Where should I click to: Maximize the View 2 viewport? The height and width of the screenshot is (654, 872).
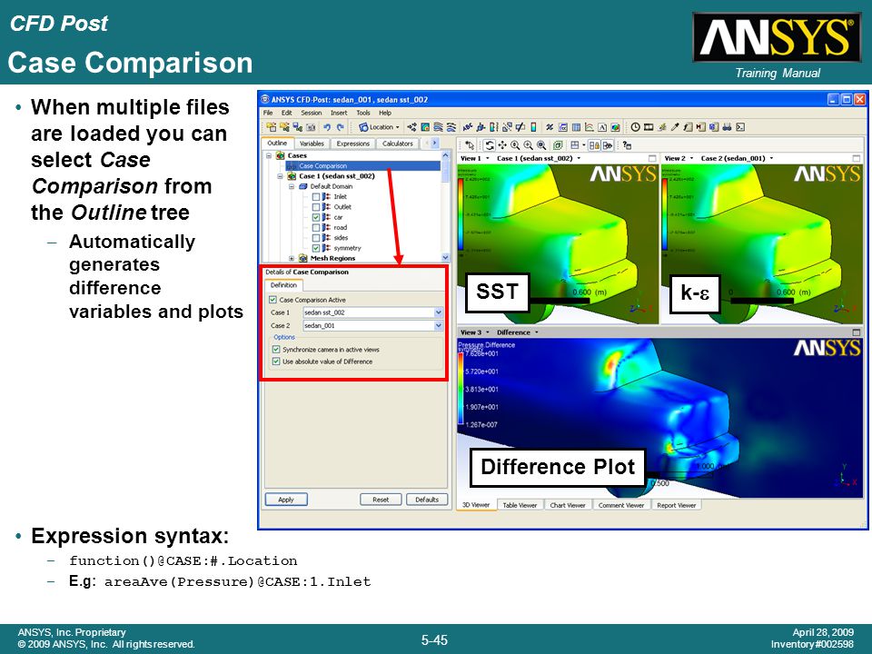tap(856, 158)
